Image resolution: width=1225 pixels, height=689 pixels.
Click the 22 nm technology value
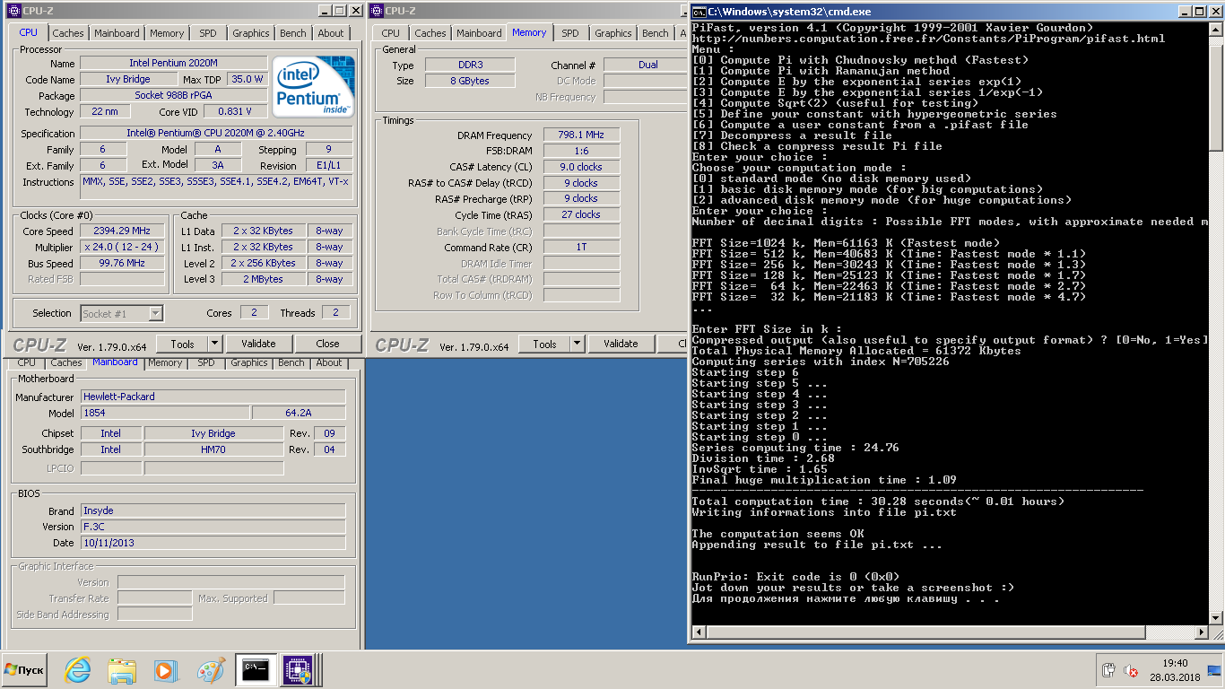tap(105, 112)
